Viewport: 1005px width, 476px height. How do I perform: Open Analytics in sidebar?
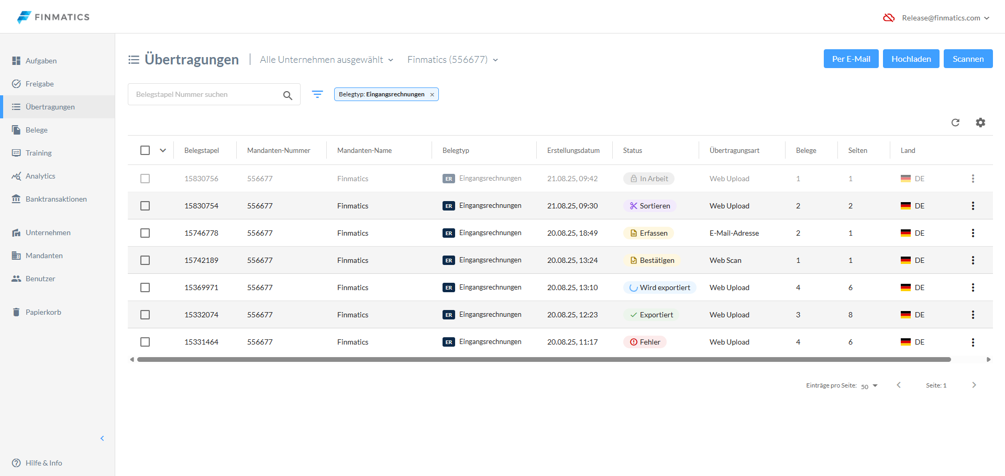(x=58, y=176)
